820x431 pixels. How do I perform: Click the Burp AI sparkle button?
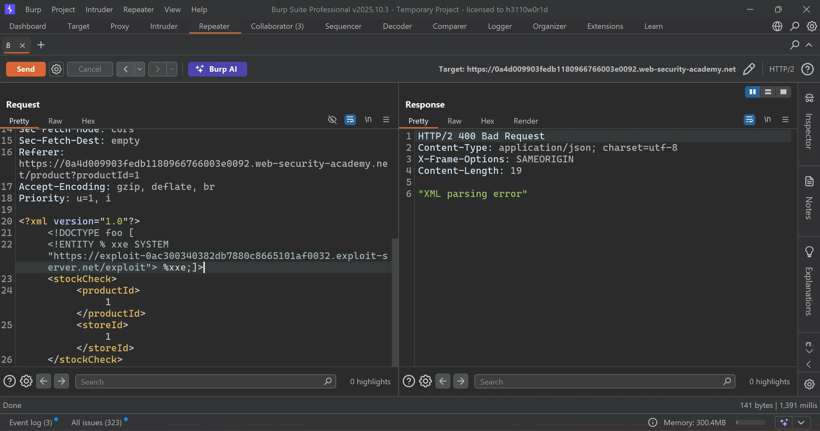pos(217,69)
